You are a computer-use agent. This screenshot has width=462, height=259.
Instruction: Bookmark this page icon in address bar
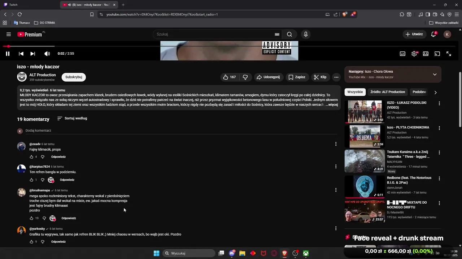point(92,14)
